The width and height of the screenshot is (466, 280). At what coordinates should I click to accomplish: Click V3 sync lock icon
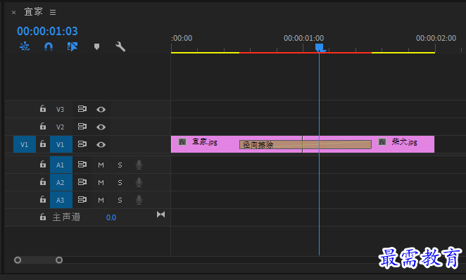pos(82,109)
